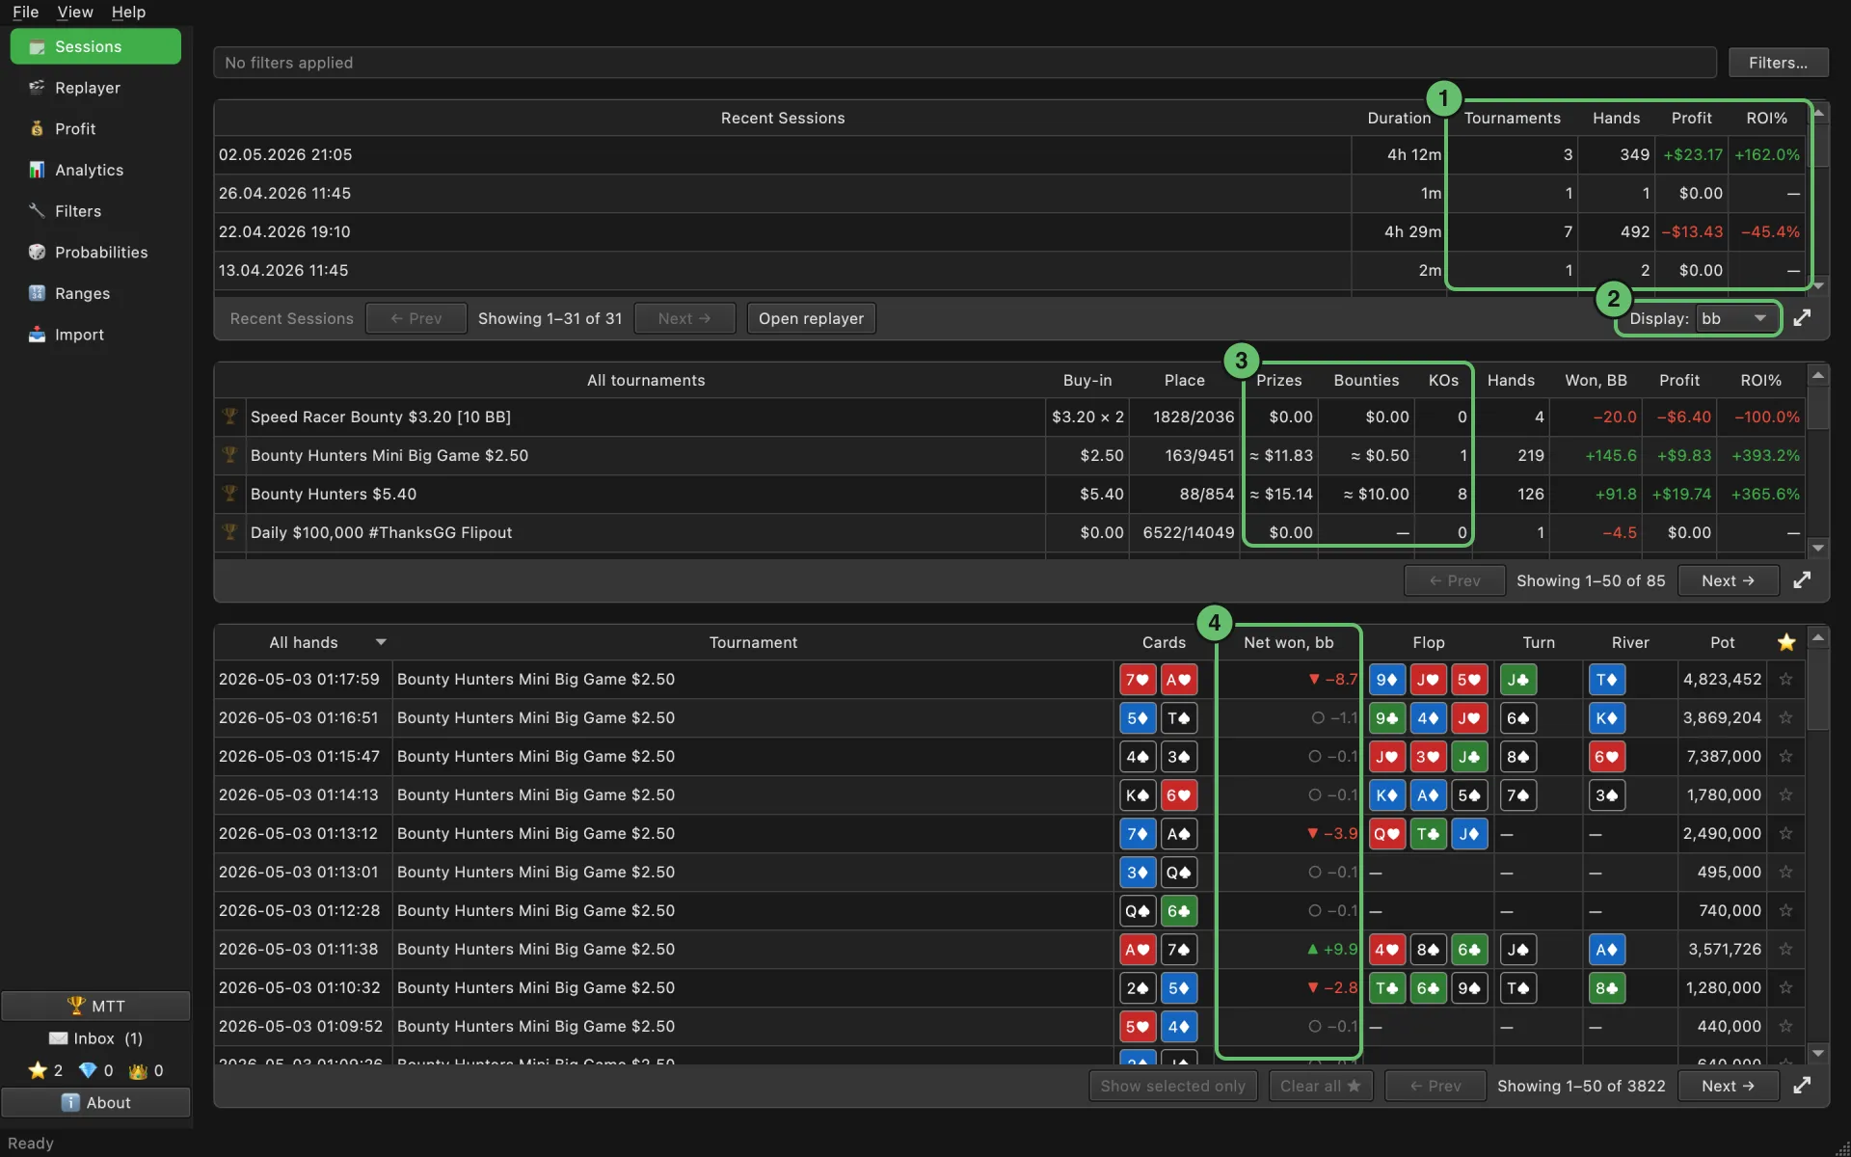
Task: Open the Probabilities section
Action: 95,253
